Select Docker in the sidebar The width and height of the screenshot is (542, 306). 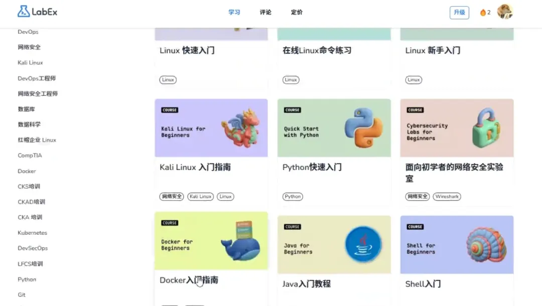tap(27, 171)
